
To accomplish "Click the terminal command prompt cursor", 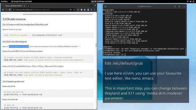I will click(x=125, y=55).
